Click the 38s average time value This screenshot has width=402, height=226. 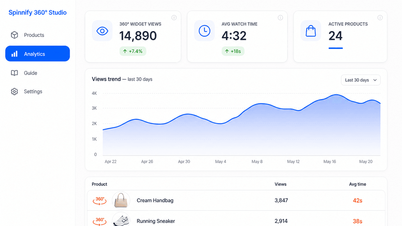[357, 221]
